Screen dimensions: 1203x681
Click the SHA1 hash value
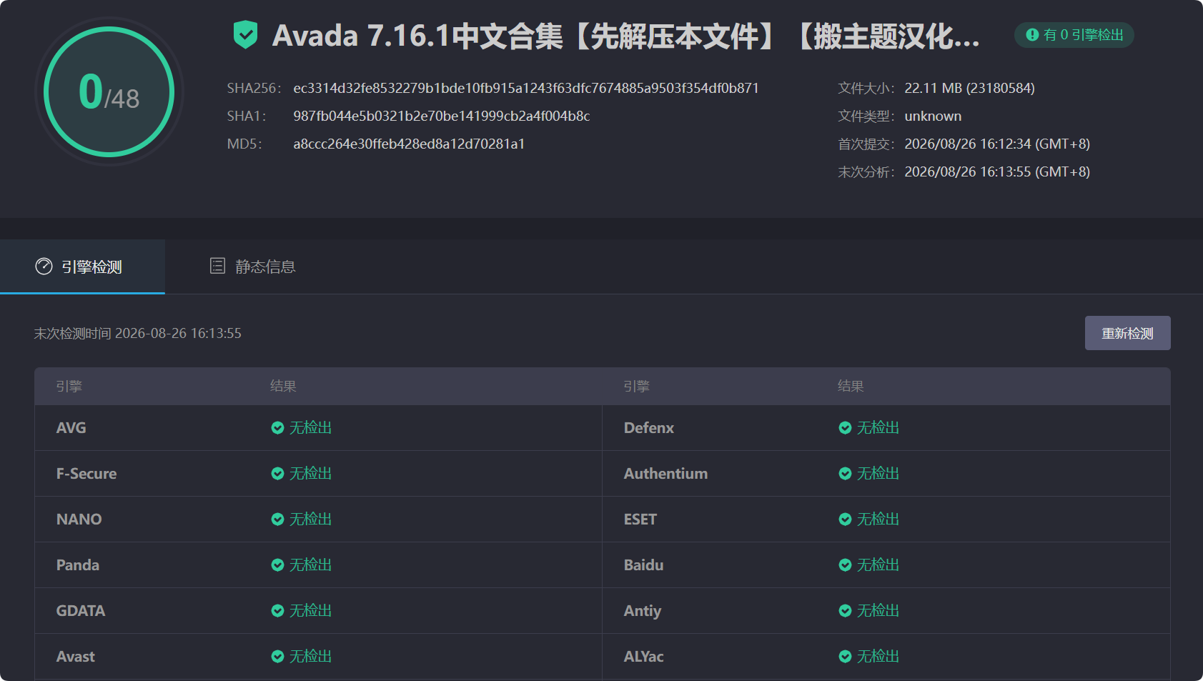tap(441, 116)
